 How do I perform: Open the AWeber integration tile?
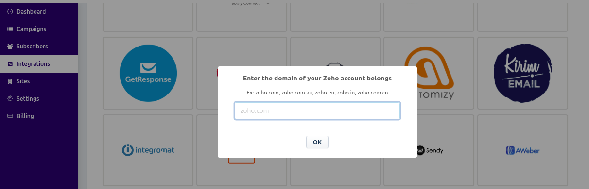523,150
